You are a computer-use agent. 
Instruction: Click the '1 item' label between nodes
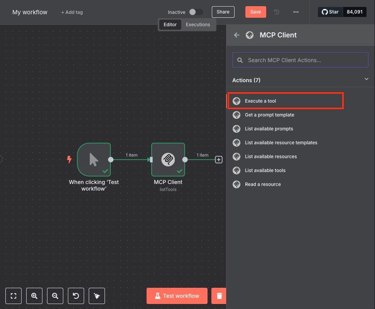click(132, 155)
